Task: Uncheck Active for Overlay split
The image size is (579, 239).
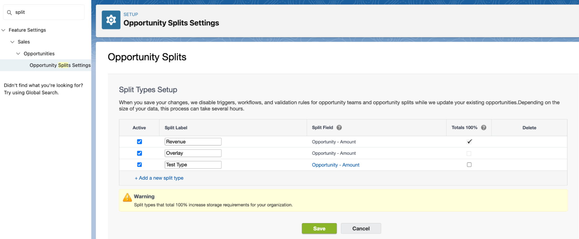Action: (139, 153)
